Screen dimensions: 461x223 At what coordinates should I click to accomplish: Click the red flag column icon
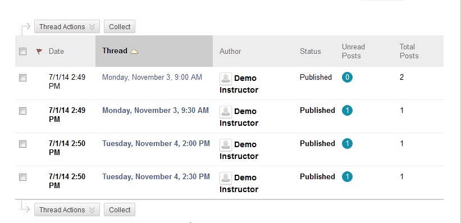point(39,52)
